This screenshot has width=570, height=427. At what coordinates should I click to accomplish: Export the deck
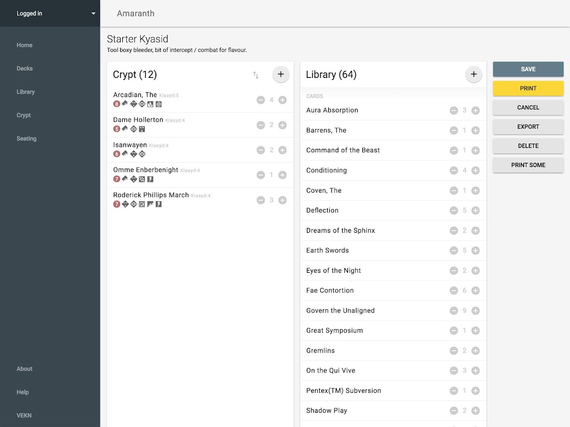[528, 127]
